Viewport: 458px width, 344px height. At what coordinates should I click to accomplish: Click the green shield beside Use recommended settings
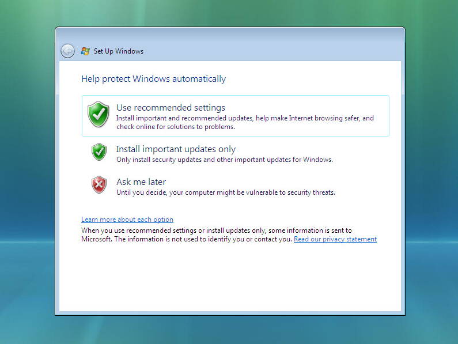[99, 114]
